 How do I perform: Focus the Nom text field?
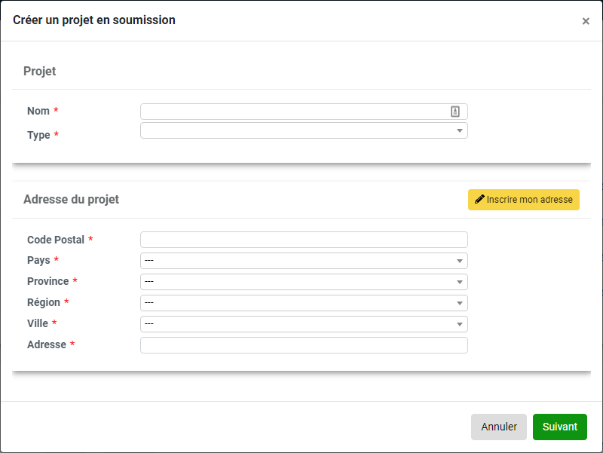pyautogui.click(x=304, y=112)
